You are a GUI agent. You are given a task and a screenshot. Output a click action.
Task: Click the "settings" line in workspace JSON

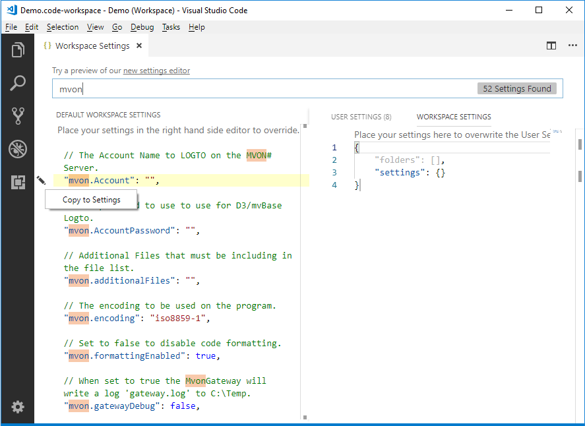[410, 172]
